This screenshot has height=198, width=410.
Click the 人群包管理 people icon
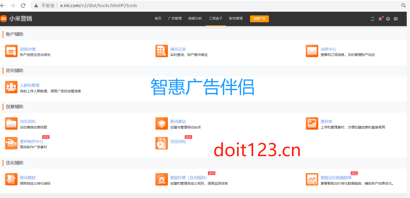11,87
